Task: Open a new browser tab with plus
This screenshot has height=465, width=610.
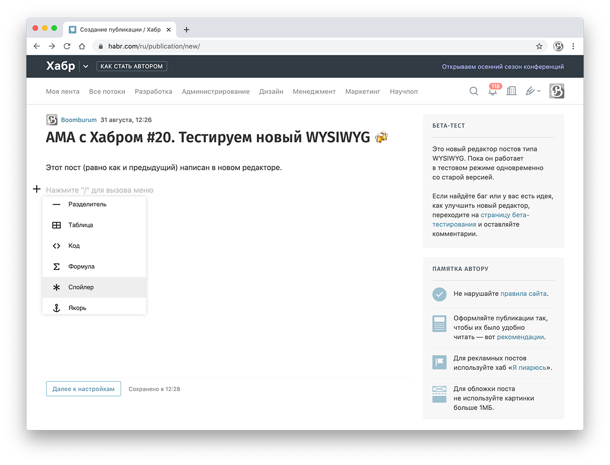Action: coord(187,30)
